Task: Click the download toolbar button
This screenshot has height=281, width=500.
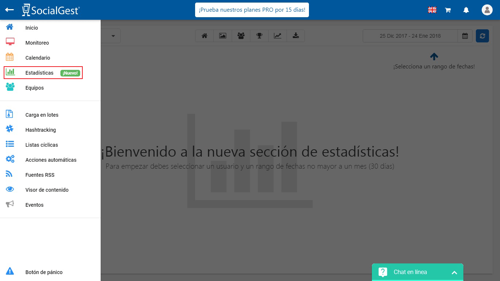Action: pos(296,36)
